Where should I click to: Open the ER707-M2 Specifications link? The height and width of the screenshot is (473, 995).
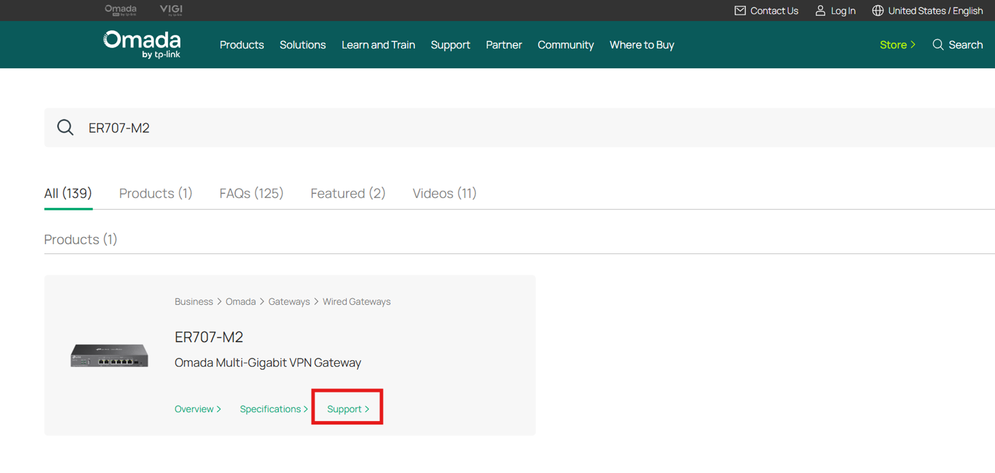pyautogui.click(x=274, y=409)
